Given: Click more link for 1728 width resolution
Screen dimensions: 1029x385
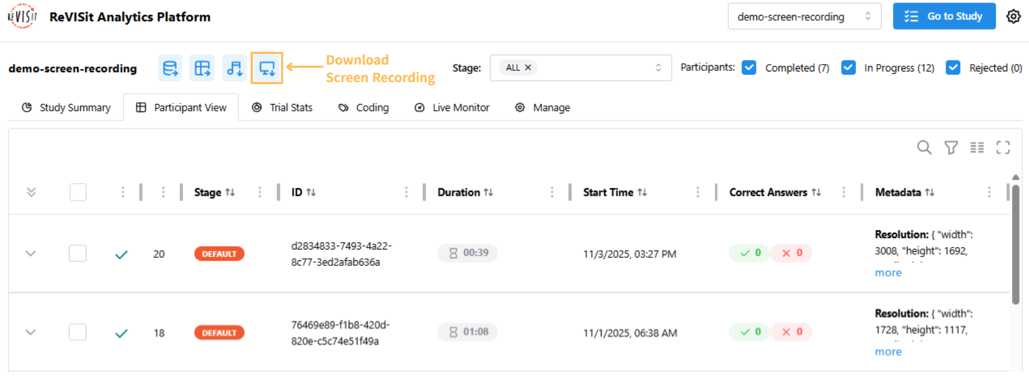Looking at the screenshot, I should pyautogui.click(x=888, y=352).
